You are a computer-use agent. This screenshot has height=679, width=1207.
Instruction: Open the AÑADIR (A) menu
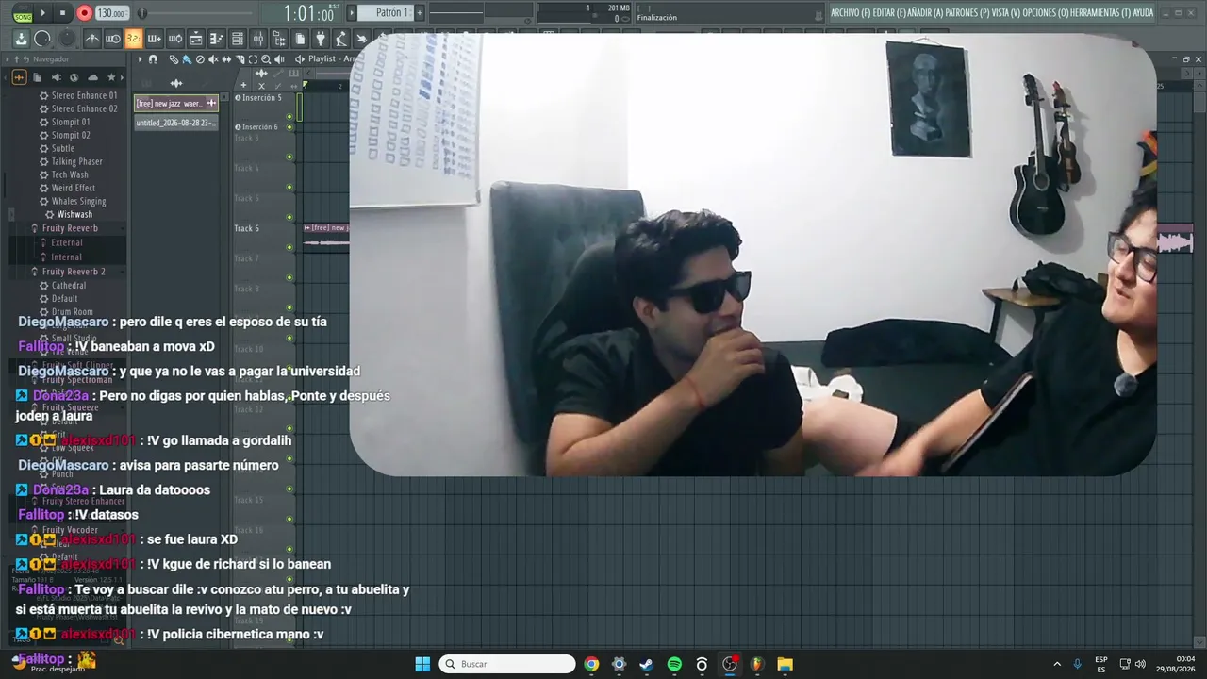tap(925, 13)
